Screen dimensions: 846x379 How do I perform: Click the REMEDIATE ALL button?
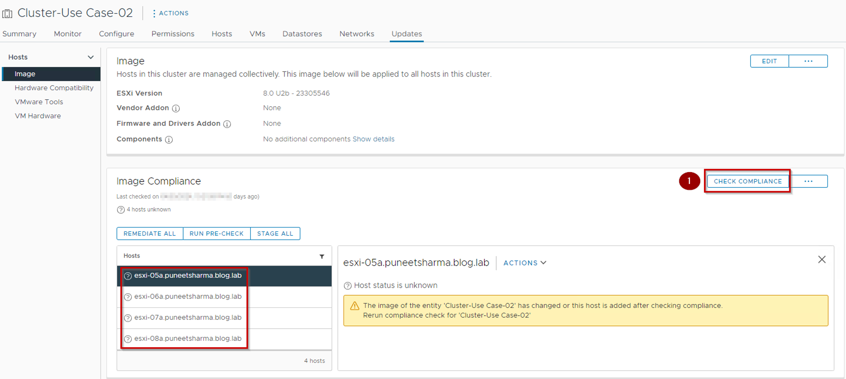(150, 233)
